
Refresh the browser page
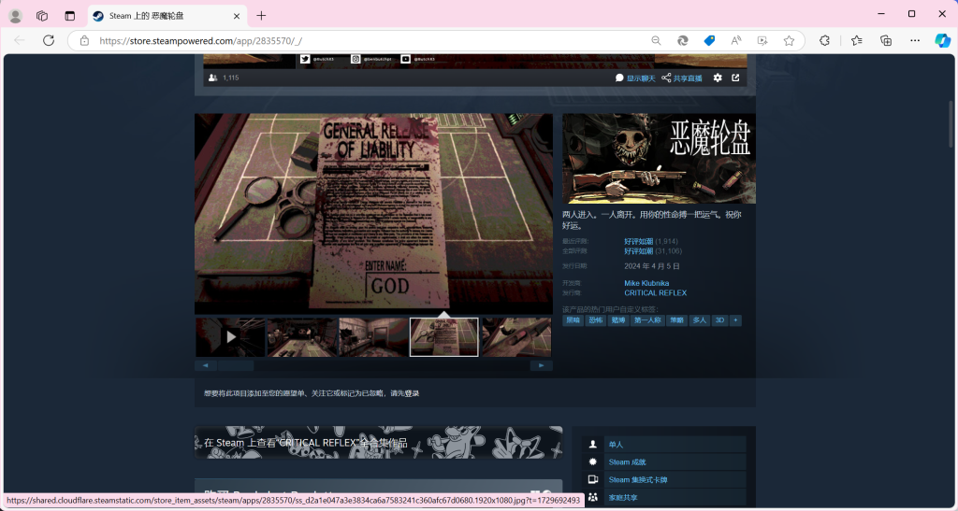[x=49, y=41]
